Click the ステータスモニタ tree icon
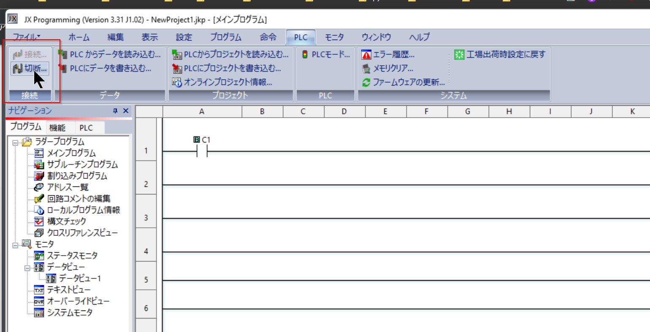Screen dimensions: 650x332 coord(39,255)
